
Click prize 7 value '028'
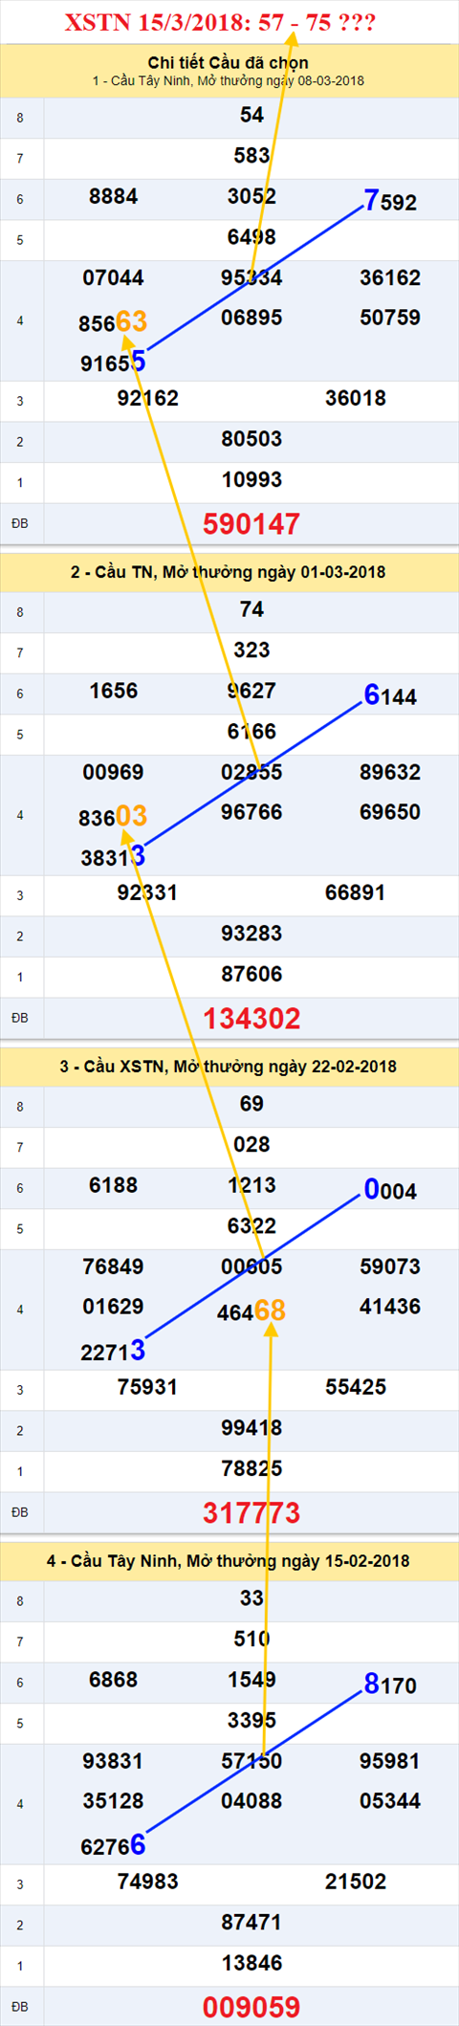(x=251, y=1144)
